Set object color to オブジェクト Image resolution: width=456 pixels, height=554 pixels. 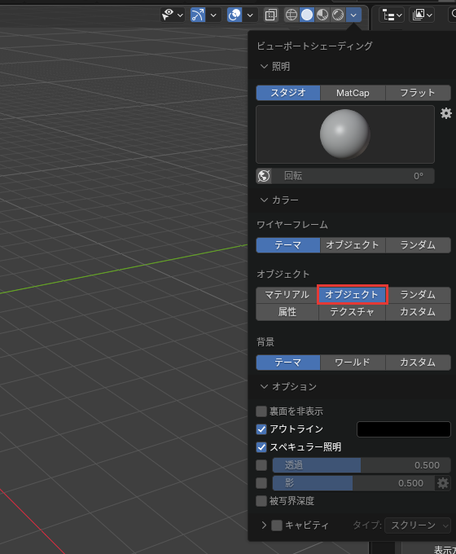click(353, 295)
